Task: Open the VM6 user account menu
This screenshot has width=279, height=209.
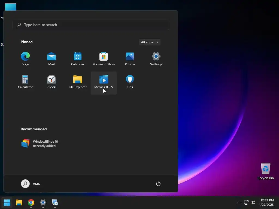Action: [31, 184]
